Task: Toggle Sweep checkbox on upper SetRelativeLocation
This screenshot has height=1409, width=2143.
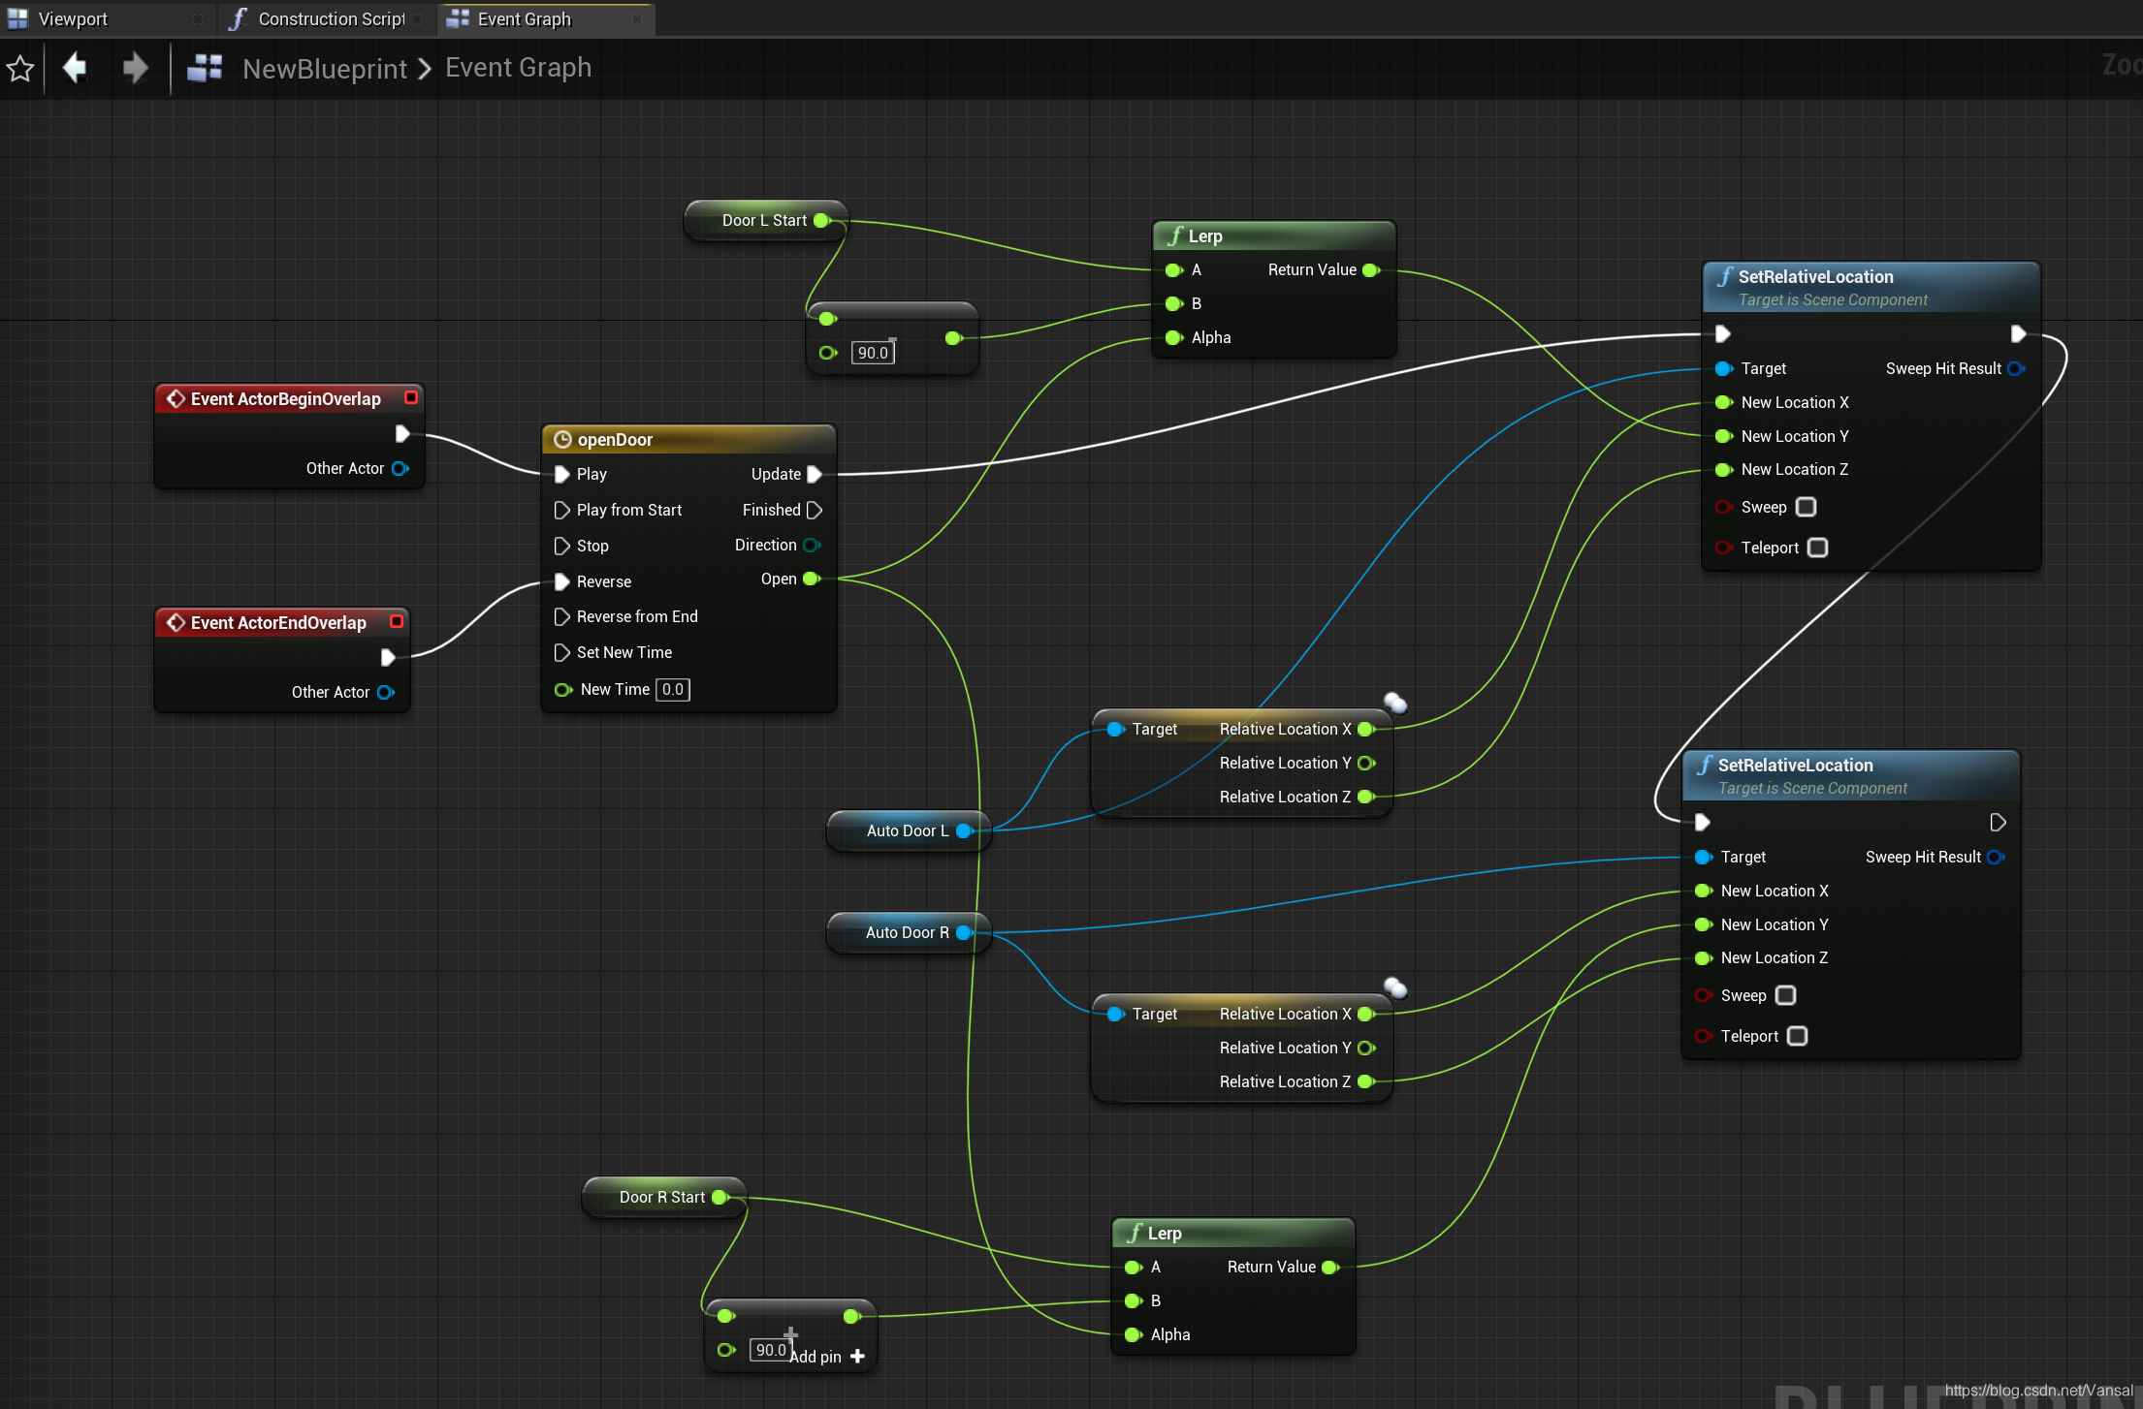Action: pos(1806,507)
